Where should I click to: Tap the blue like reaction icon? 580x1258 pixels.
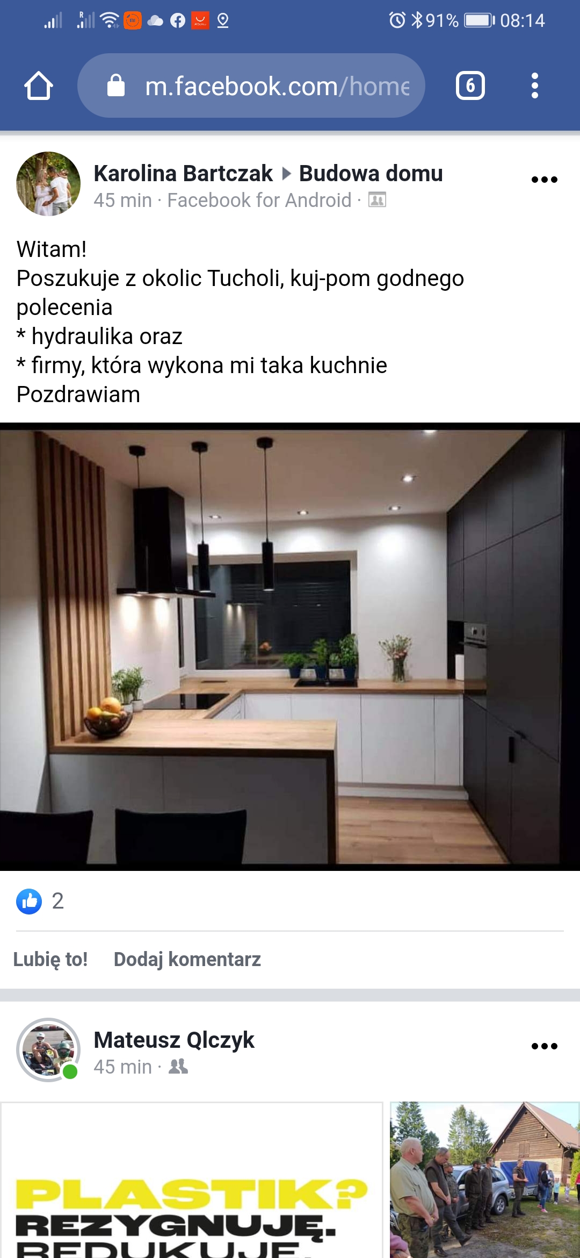point(29,901)
